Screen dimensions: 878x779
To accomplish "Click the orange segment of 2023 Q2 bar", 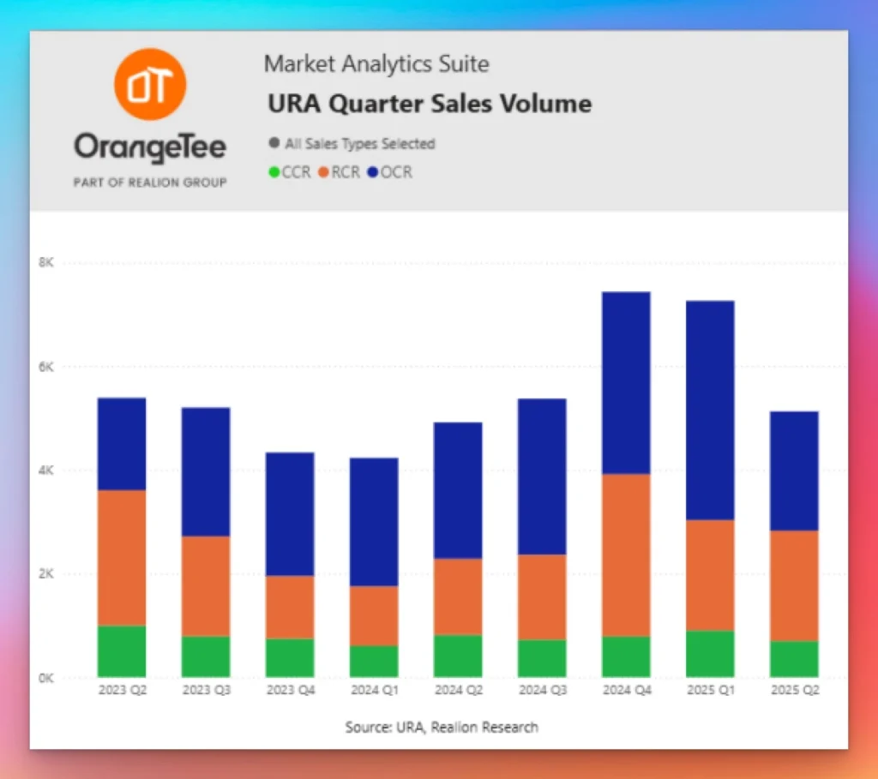I will [121, 557].
